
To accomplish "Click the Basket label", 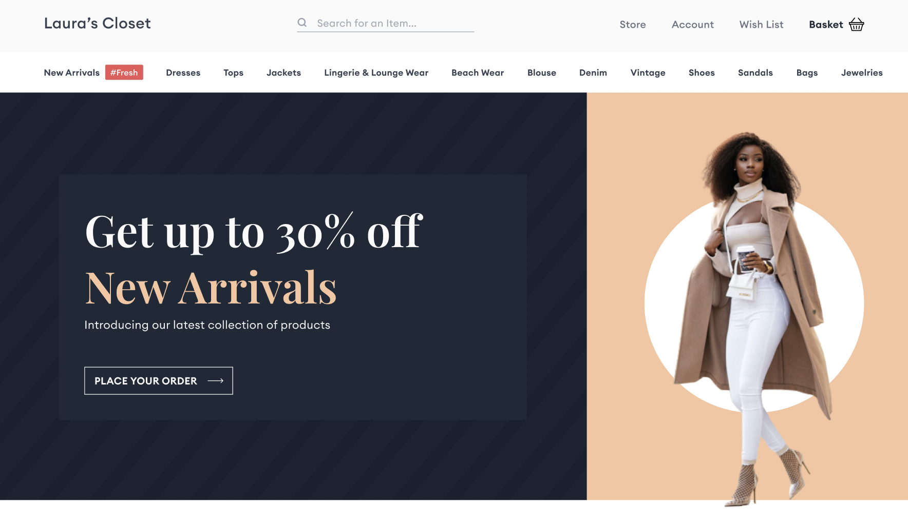I will 826,25.
